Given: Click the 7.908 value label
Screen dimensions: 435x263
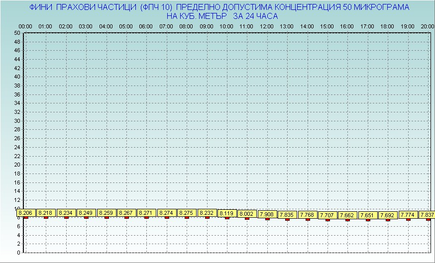Looking at the screenshot, I should click(267, 214).
